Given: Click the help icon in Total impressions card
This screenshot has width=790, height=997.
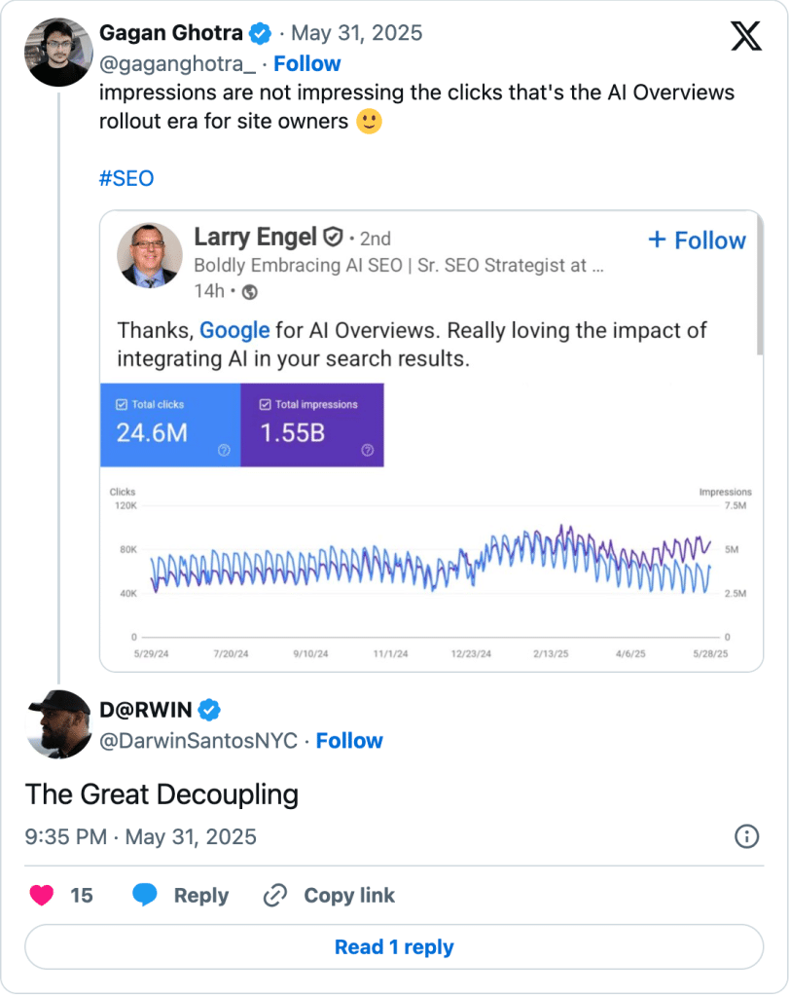Looking at the screenshot, I should [x=367, y=450].
